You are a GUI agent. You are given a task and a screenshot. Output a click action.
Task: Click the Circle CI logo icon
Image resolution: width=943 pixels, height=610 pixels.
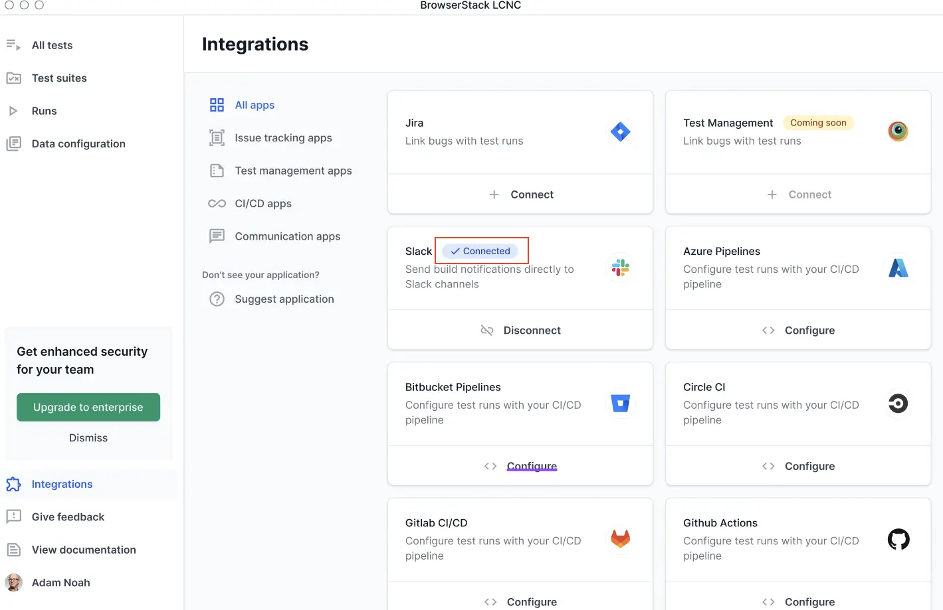898,404
